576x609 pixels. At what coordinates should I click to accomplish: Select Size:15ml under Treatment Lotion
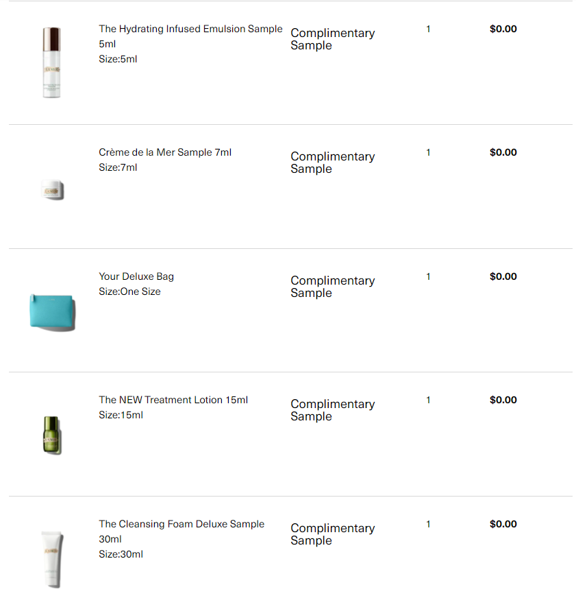click(121, 415)
